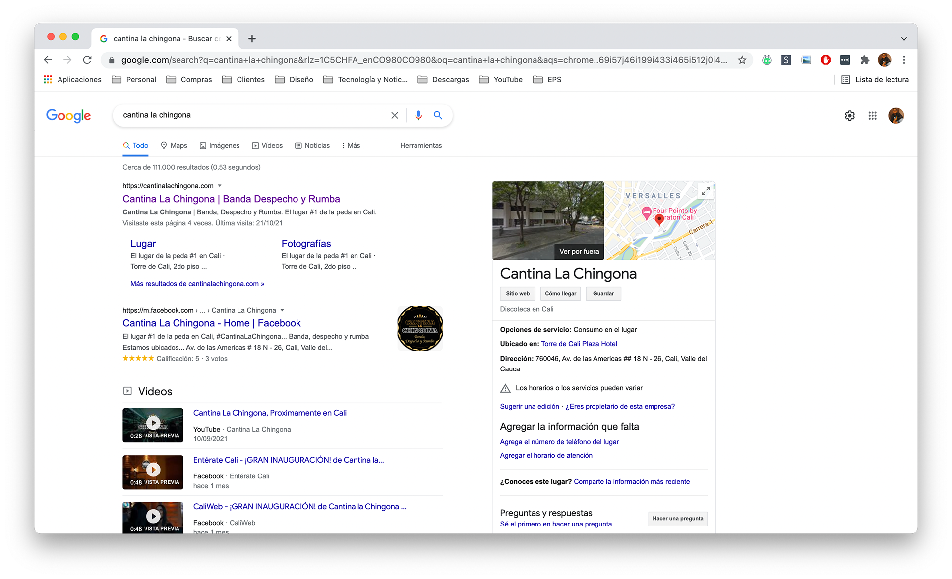Open new browser tab

(252, 38)
